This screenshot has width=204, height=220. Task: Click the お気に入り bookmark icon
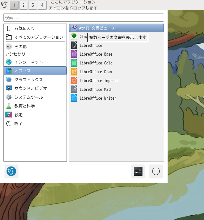point(9,28)
